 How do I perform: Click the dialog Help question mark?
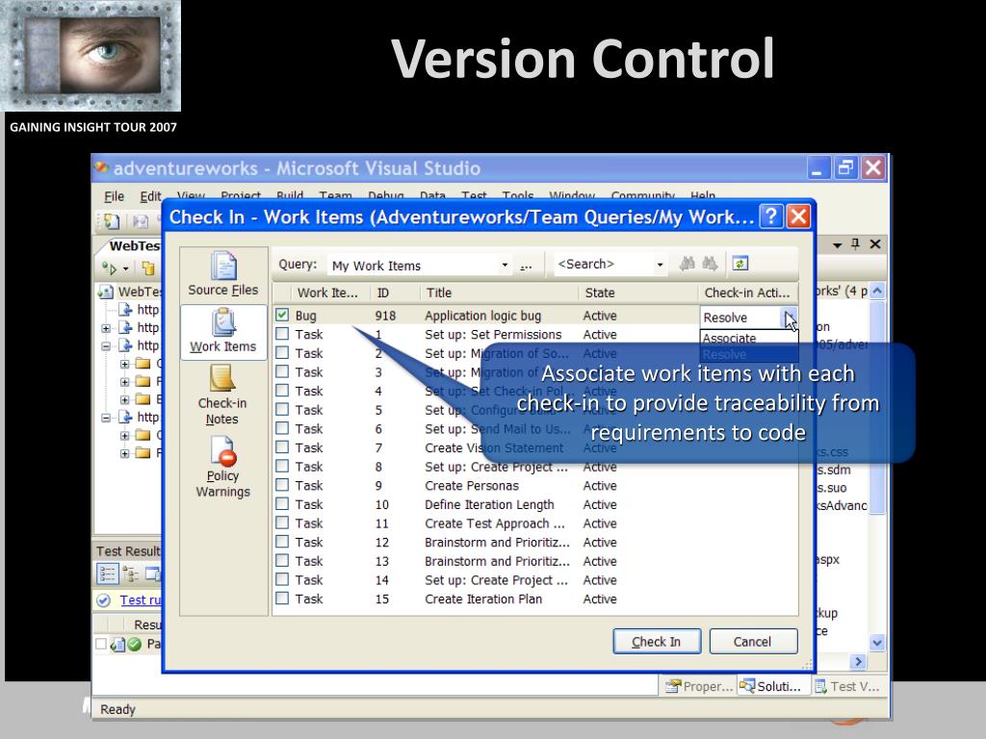tap(771, 217)
